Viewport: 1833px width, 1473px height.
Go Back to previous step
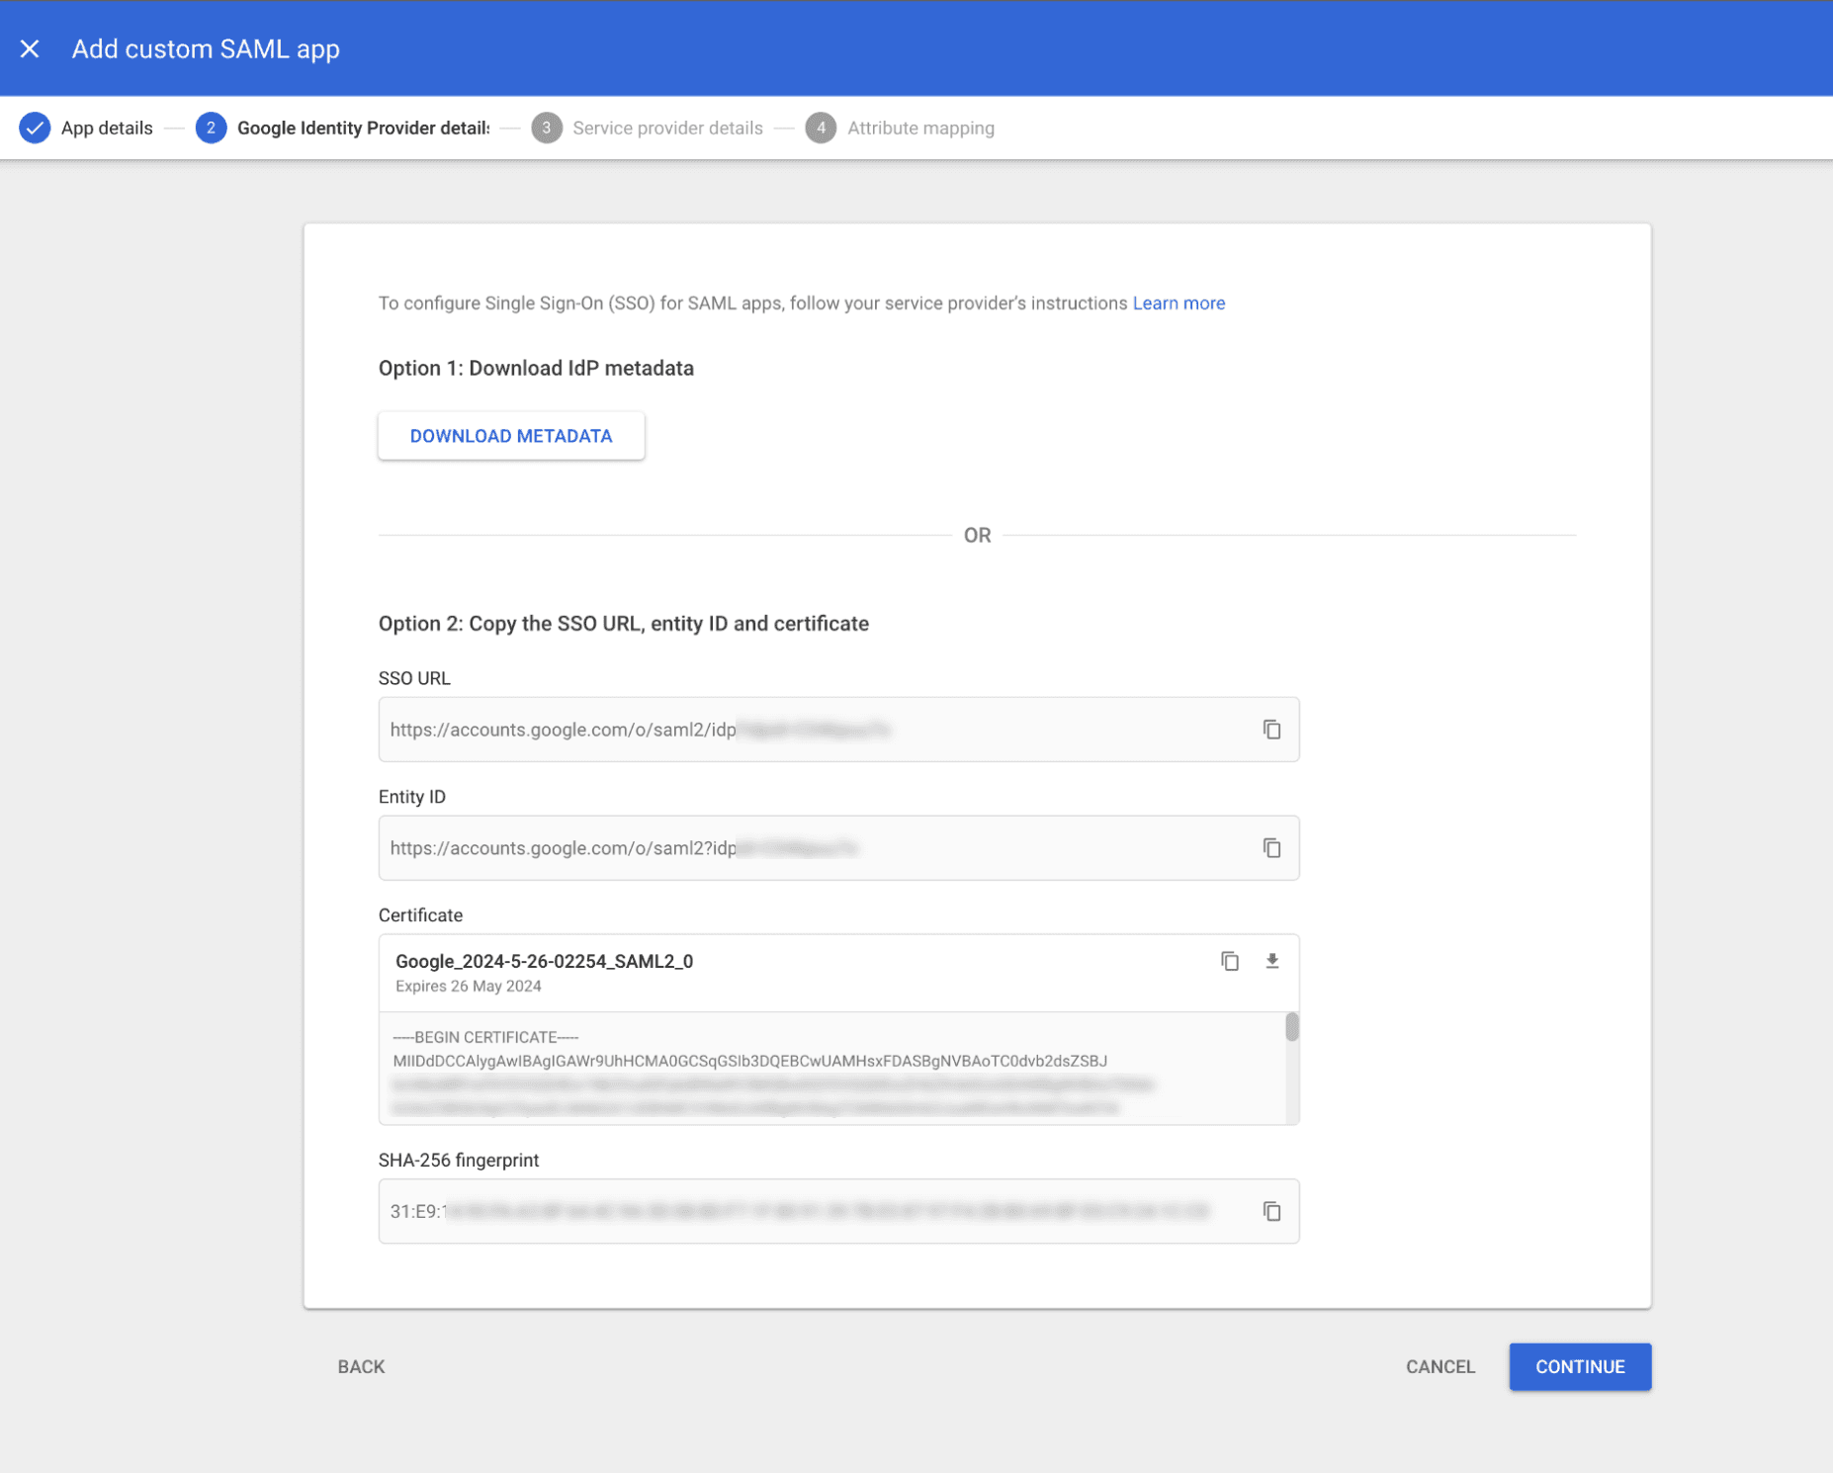click(x=361, y=1366)
